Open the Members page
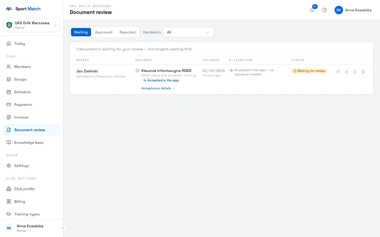Screen dimensions: 380x237 pyautogui.click(x=32, y=67)
